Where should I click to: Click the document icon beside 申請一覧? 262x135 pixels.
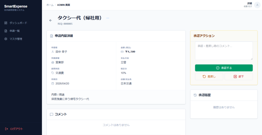tap(6, 31)
